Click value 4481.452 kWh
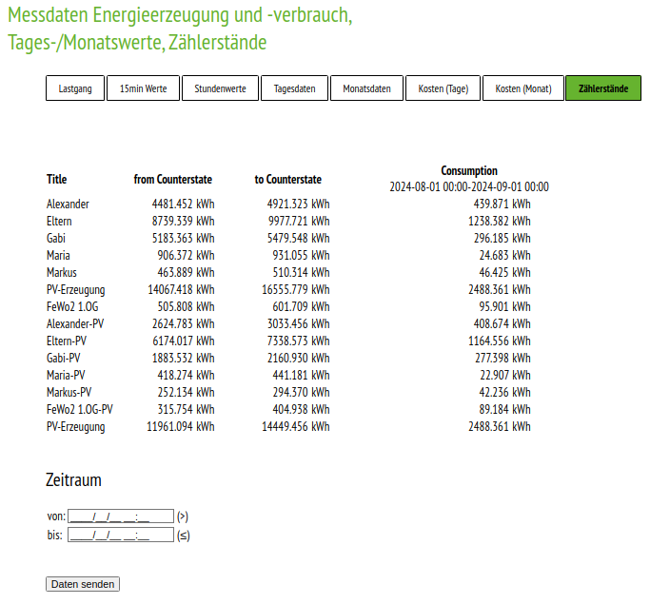The width and height of the screenshot is (670, 604). coord(184,205)
